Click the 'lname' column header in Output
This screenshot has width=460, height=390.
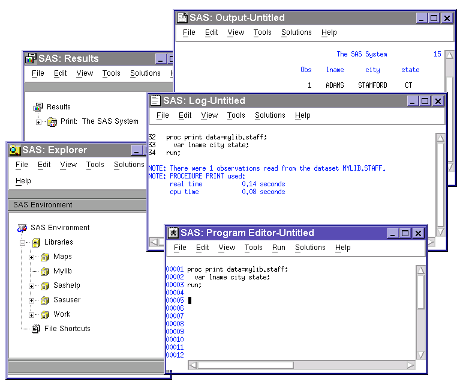(x=335, y=70)
